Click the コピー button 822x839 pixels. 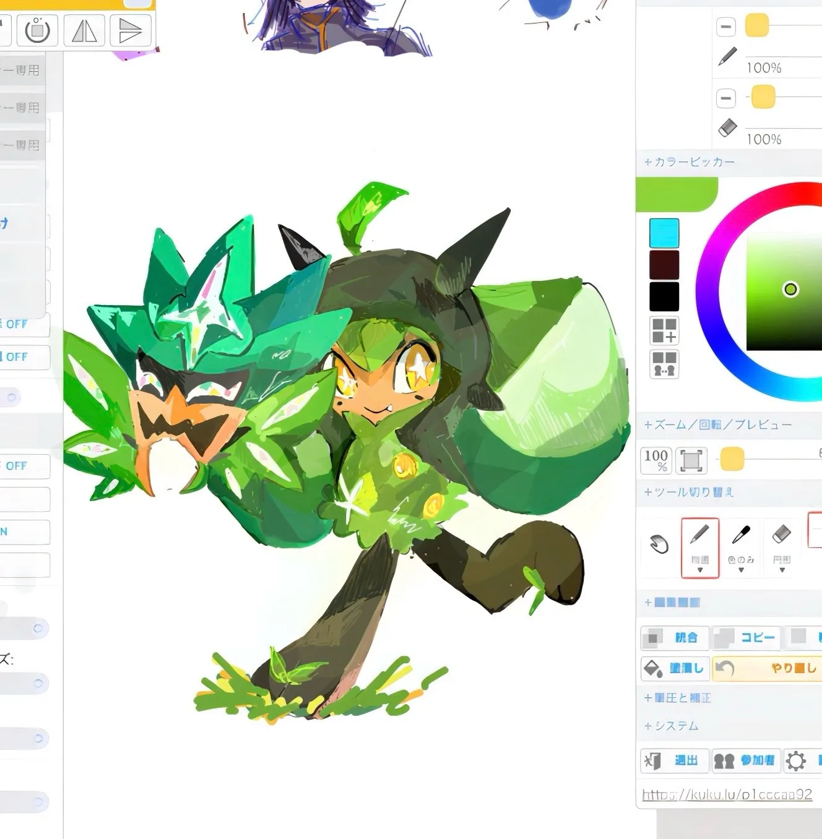[x=747, y=637]
